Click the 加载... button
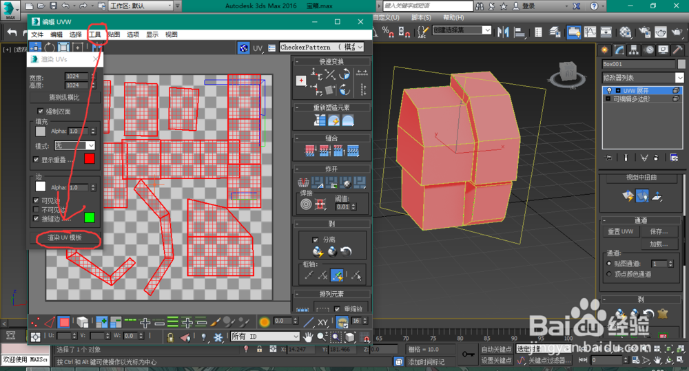This screenshot has height=371, width=689. [x=659, y=244]
